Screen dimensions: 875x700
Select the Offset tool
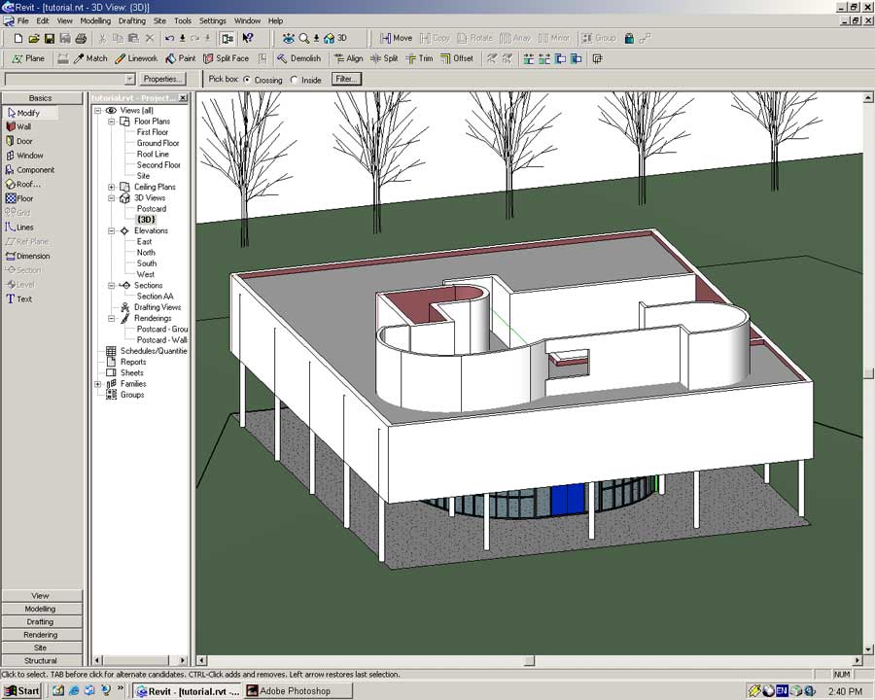pos(457,58)
